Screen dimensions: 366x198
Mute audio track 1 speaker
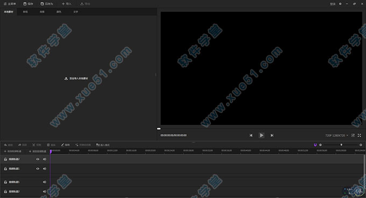tap(45, 182)
